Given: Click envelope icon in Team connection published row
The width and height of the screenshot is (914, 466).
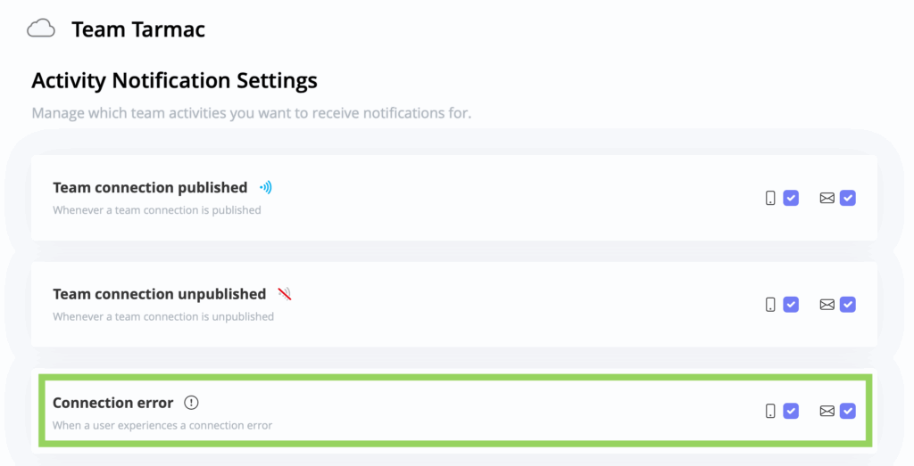Looking at the screenshot, I should (827, 198).
